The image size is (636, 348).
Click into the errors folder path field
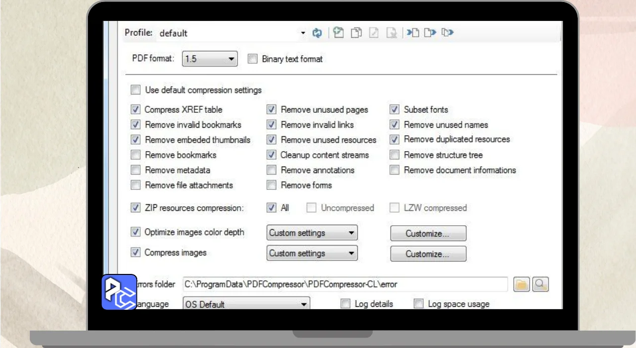(345, 284)
